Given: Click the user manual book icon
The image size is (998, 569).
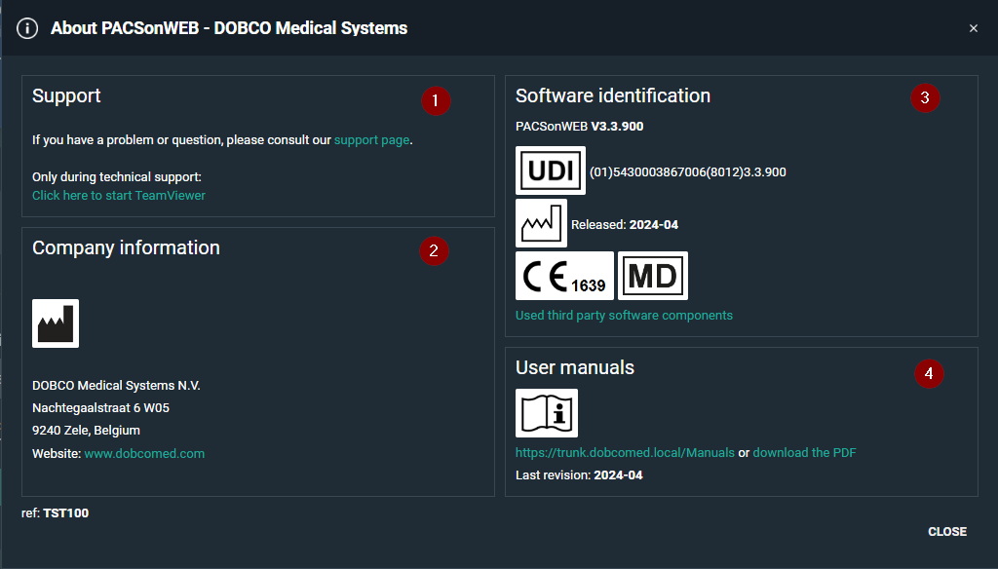Looking at the screenshot, I should (x=547, y=413).
